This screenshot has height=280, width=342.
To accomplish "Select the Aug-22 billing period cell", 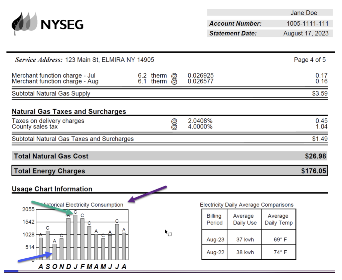I will (215, 252).
